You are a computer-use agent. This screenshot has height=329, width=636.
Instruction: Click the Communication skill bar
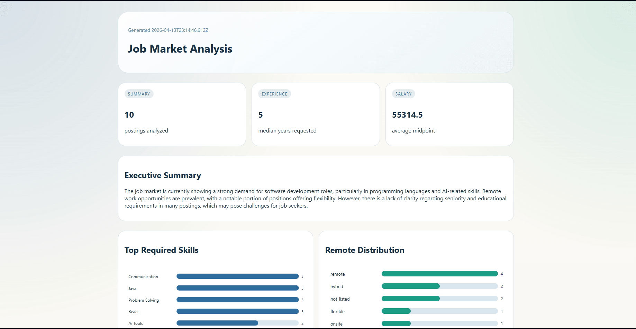tap(237, 276)
